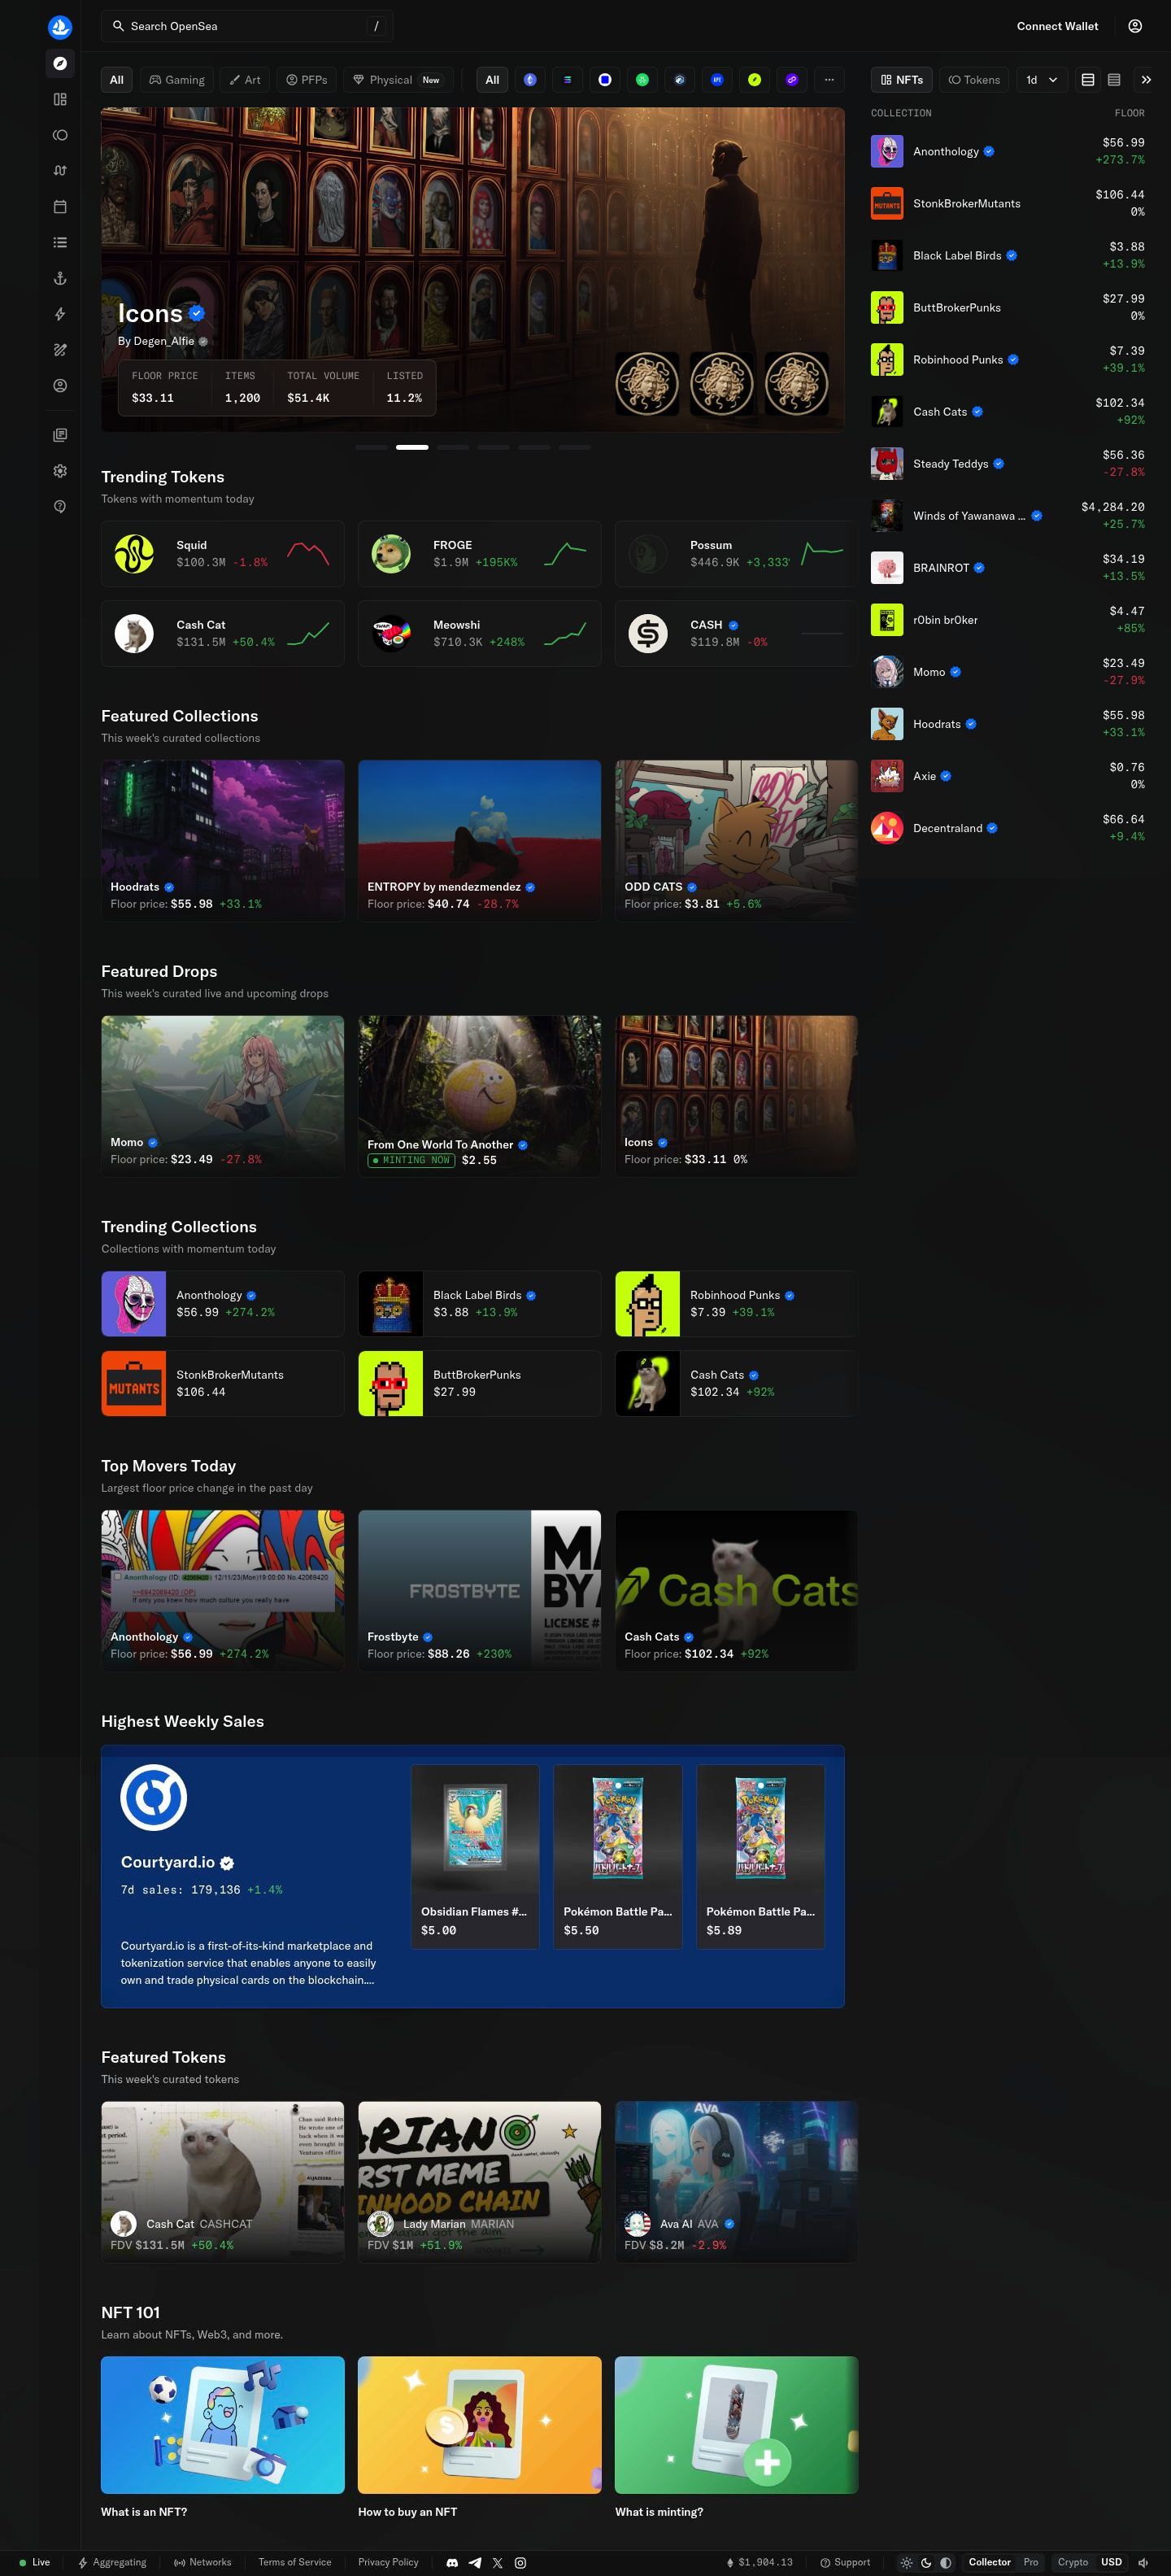1171x2576 pixels.
Task: Open the OpenSea logo home link
Action: click(60, 27)
